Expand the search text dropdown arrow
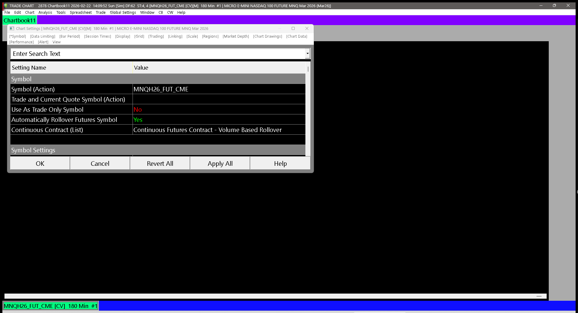 [308, 54]
